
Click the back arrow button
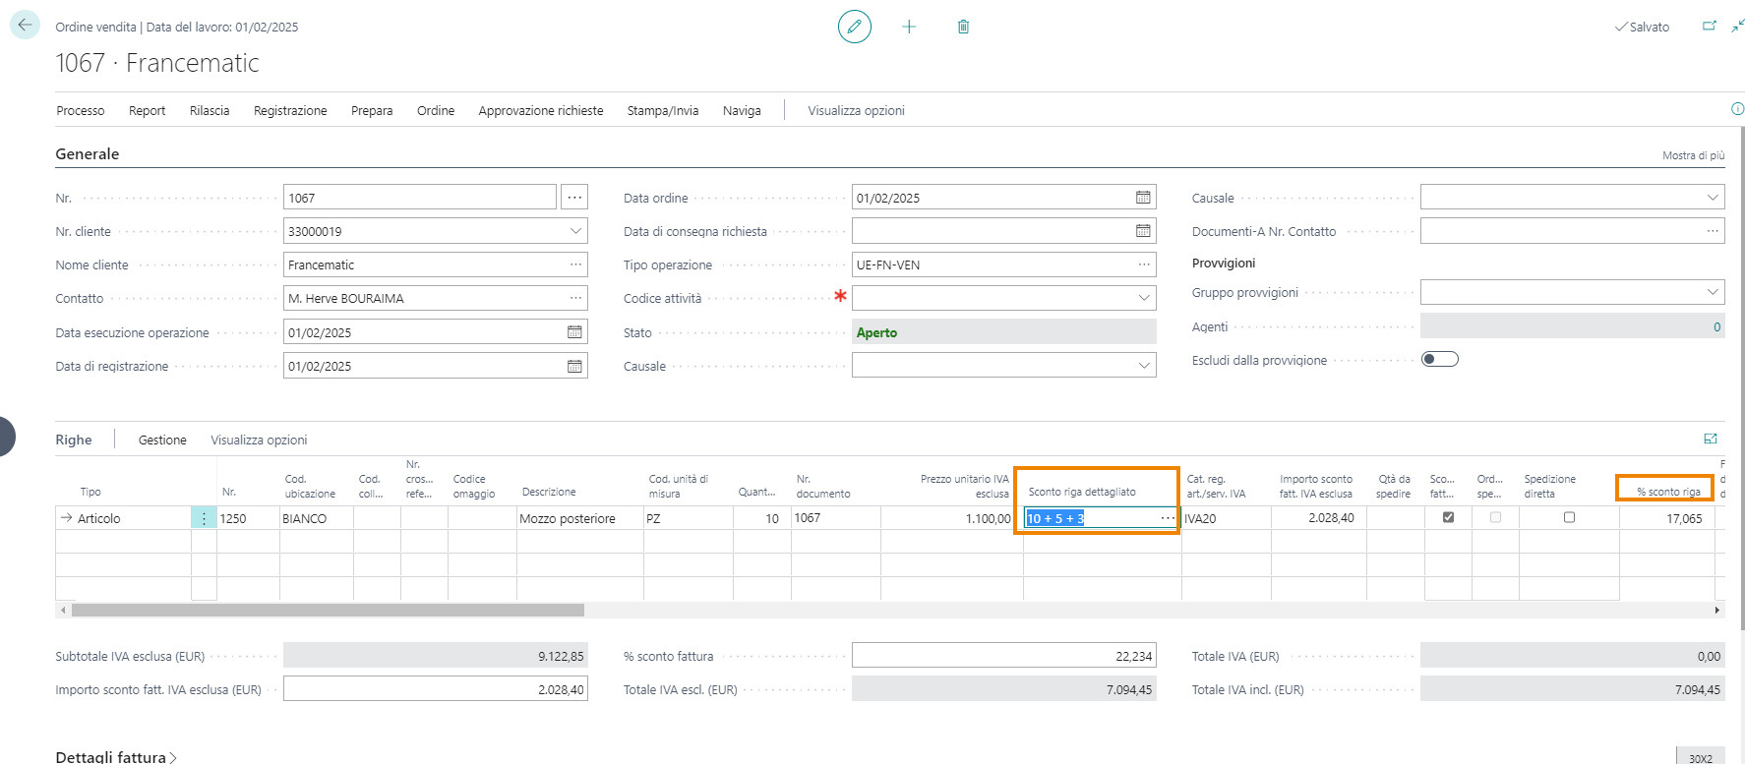pos(25,26)
